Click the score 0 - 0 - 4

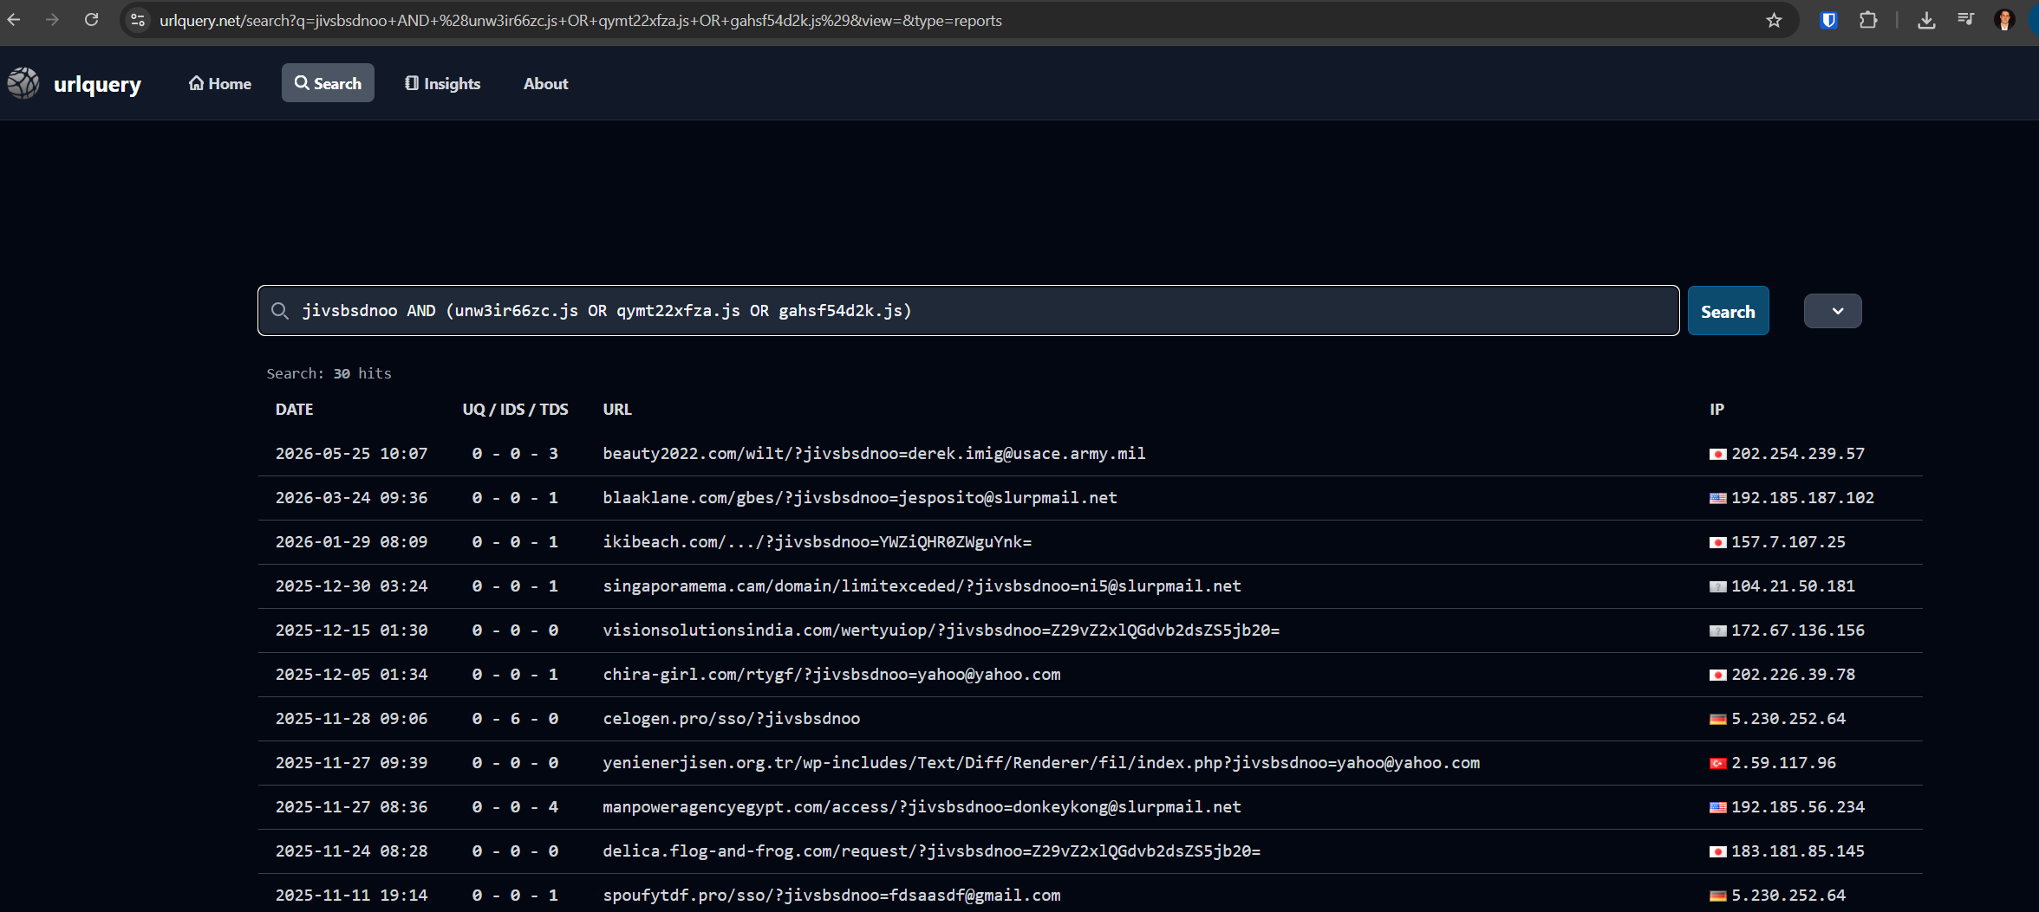pos(515,806)
